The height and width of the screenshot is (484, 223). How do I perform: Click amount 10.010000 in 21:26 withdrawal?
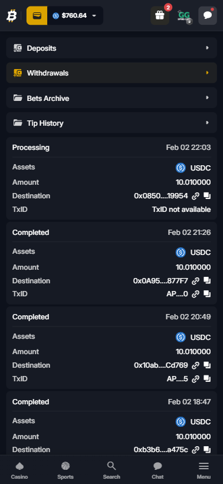click(x=194, y=267)
